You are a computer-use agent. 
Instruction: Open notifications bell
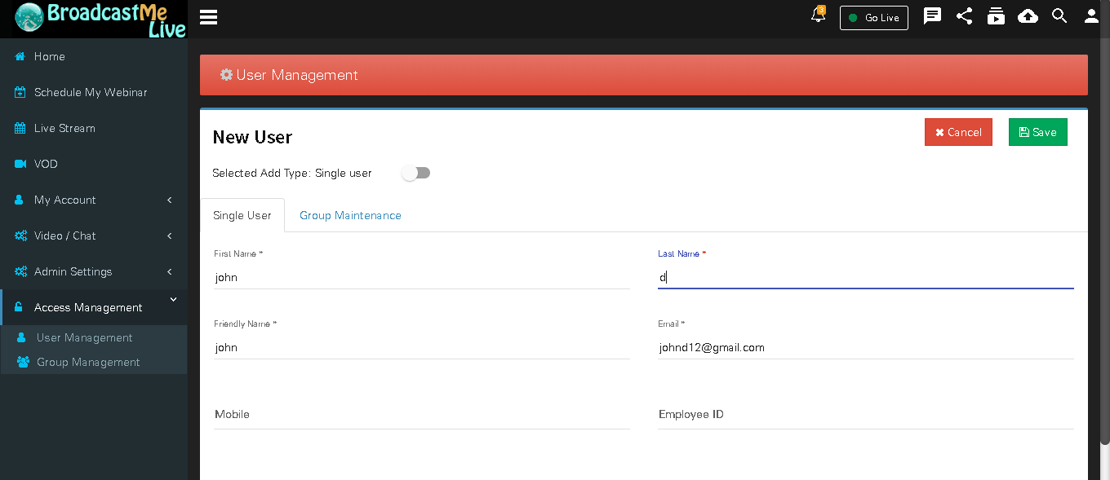point(818,15)
